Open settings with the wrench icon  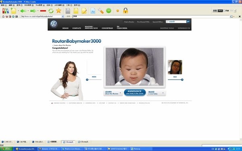(100, 11)
